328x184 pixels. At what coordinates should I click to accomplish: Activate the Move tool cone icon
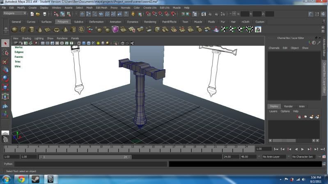point(5,70)
